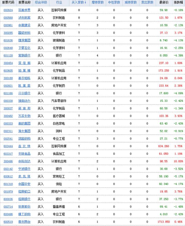This screenshot has height=226, width=185.
Task: Open 贵州茅台 stock name link
Action: coord(24,222)
